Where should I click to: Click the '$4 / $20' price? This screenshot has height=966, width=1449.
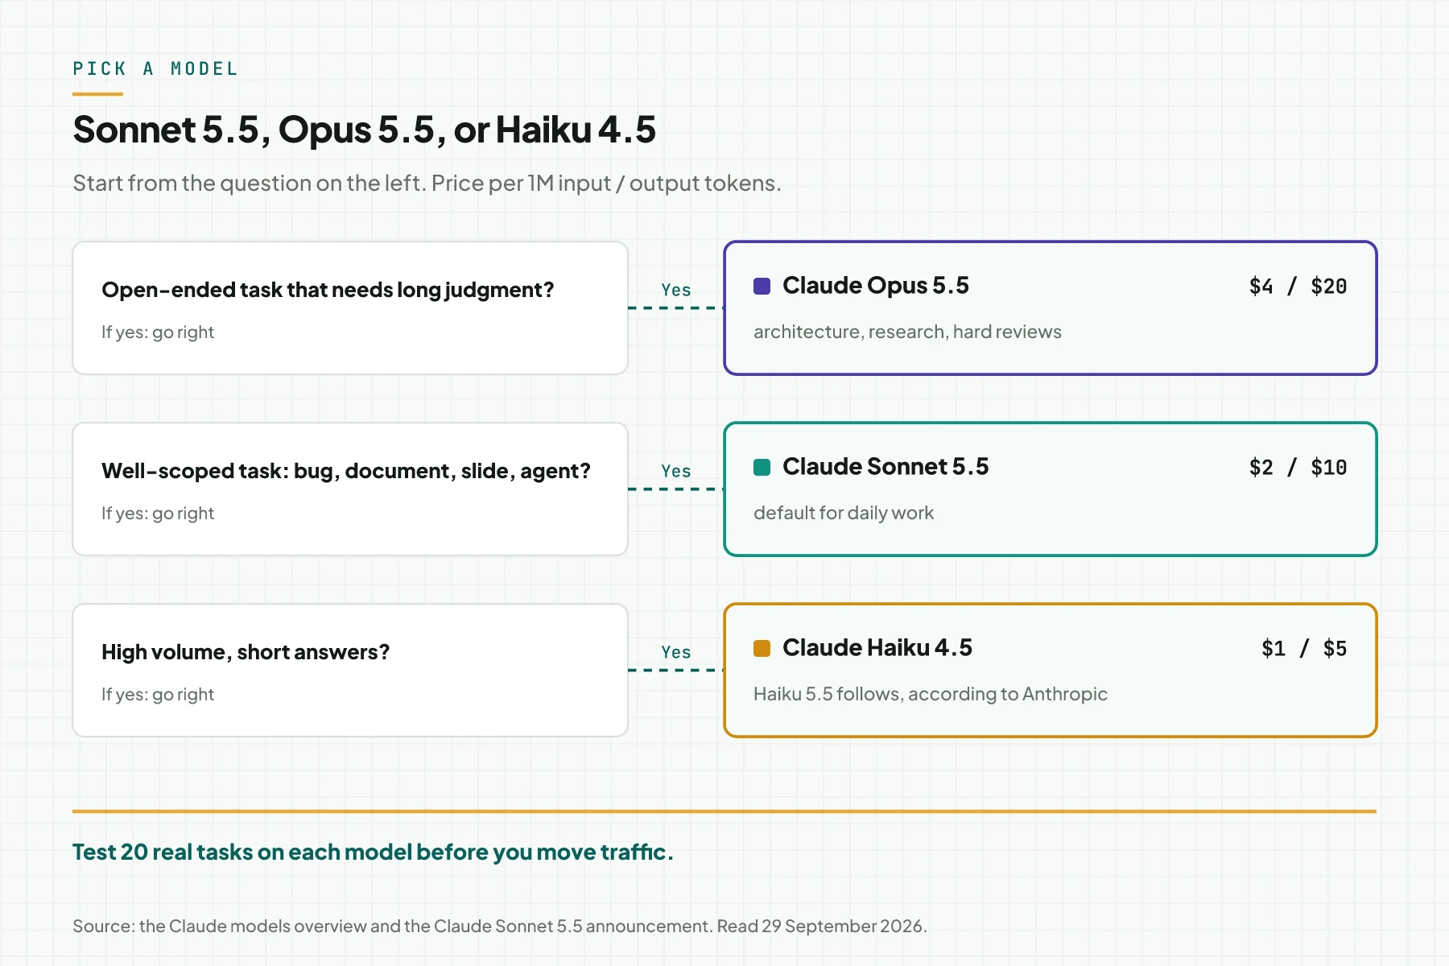[1298, 287]
